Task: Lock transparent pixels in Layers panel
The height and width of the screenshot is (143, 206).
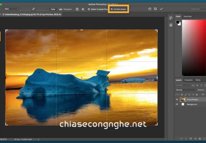Action: pos(182,95)
